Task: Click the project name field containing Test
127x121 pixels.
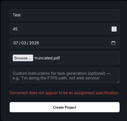Action: point(65,15)
